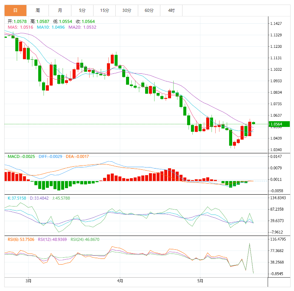This screenshot has height=291, width=294.
Task: Click the close price 1.0564 in header
Action: (x=88, y=21)
